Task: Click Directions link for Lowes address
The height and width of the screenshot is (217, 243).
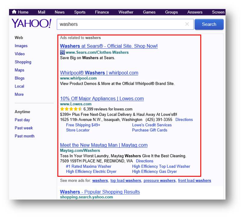Action: point(184,119)
